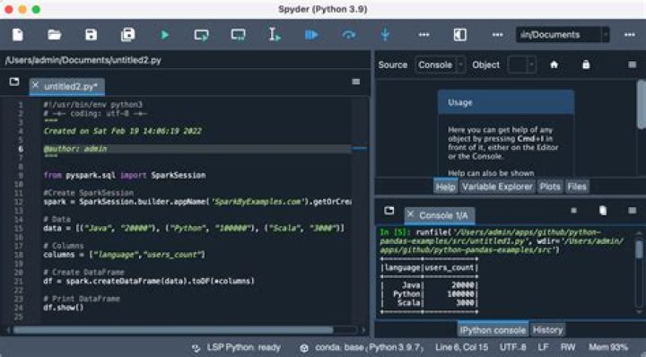Click Mem 93% status indicator
Viewport: 646px width, 357px height.
click(607, 347)
